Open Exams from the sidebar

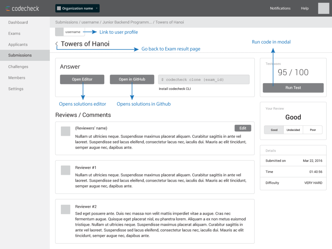point(14,33)
